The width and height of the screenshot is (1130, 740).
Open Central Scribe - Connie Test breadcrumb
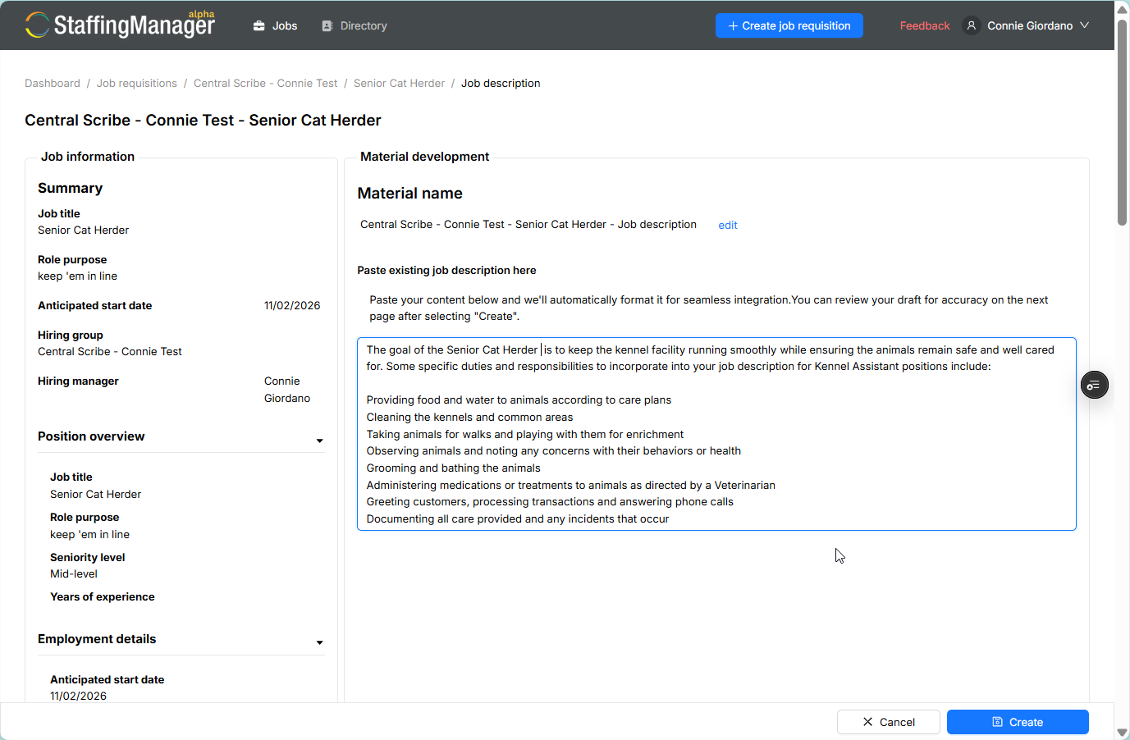click(x=266, y=83)
